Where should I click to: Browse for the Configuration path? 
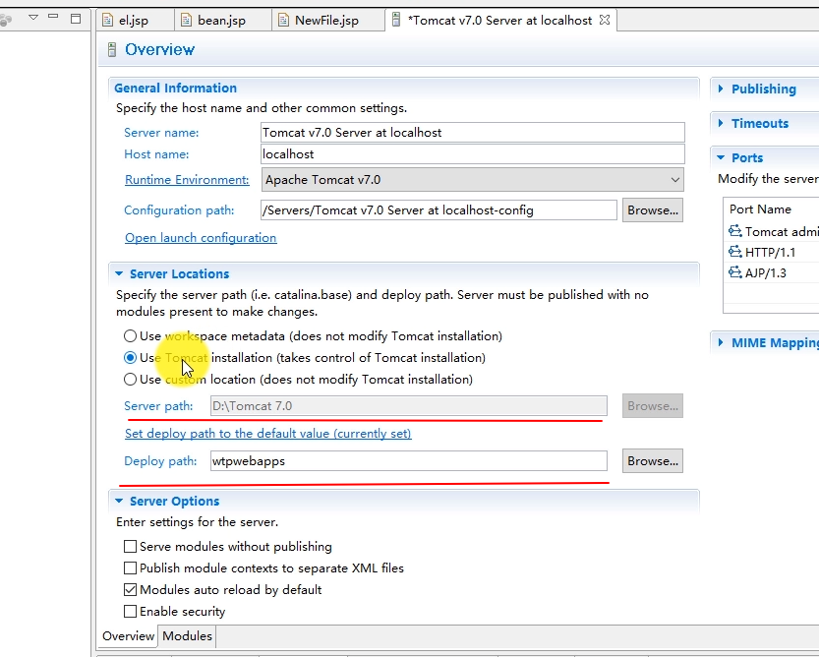[x=653, y=210]
